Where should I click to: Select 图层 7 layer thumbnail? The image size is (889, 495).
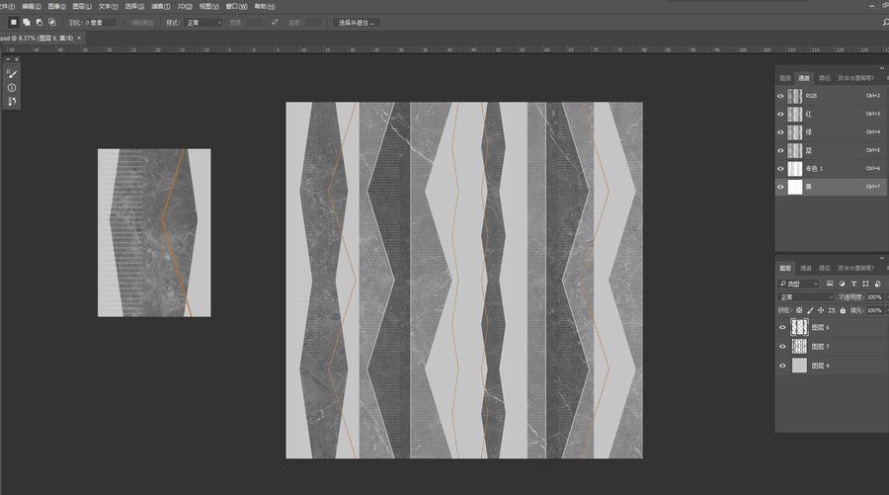coord(799,347)
